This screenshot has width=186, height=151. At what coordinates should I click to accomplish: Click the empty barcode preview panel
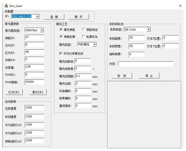coord(144,115)
